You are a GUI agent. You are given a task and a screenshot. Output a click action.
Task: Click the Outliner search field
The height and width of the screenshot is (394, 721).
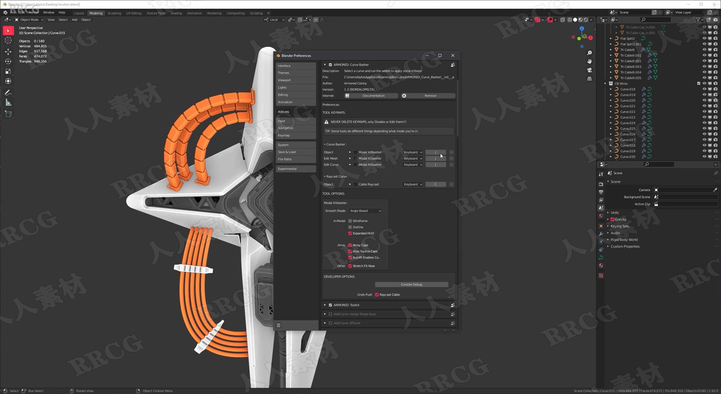[655, 20]
